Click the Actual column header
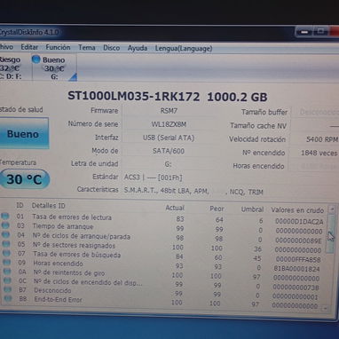This screenshot has height=339, width=339. click(175, 208)
